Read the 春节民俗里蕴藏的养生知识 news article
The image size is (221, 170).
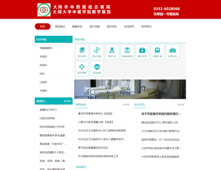coord(93,148)
